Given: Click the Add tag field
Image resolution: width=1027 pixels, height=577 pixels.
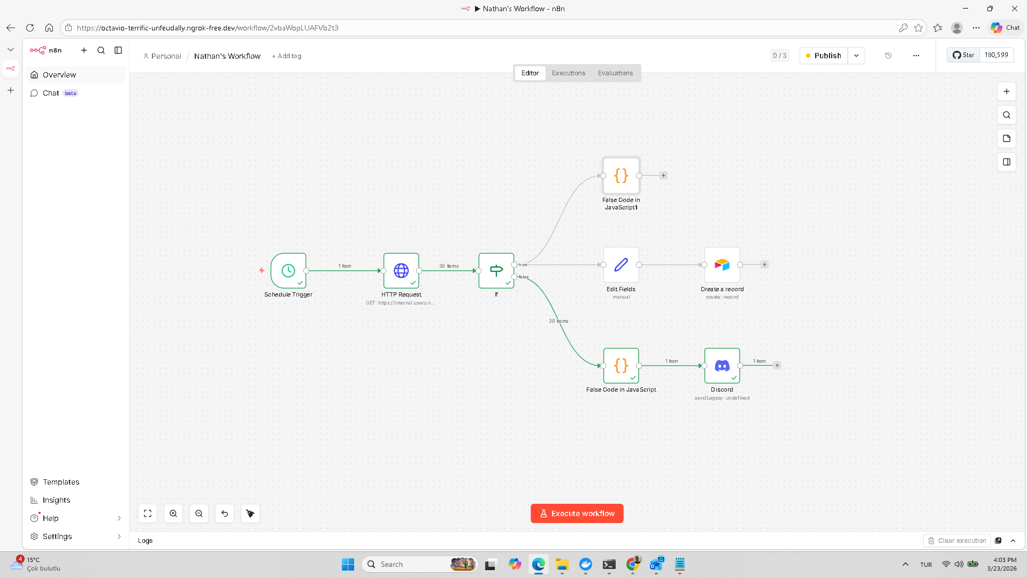Looking at the screenshot, I should click(x=287, y=56).
